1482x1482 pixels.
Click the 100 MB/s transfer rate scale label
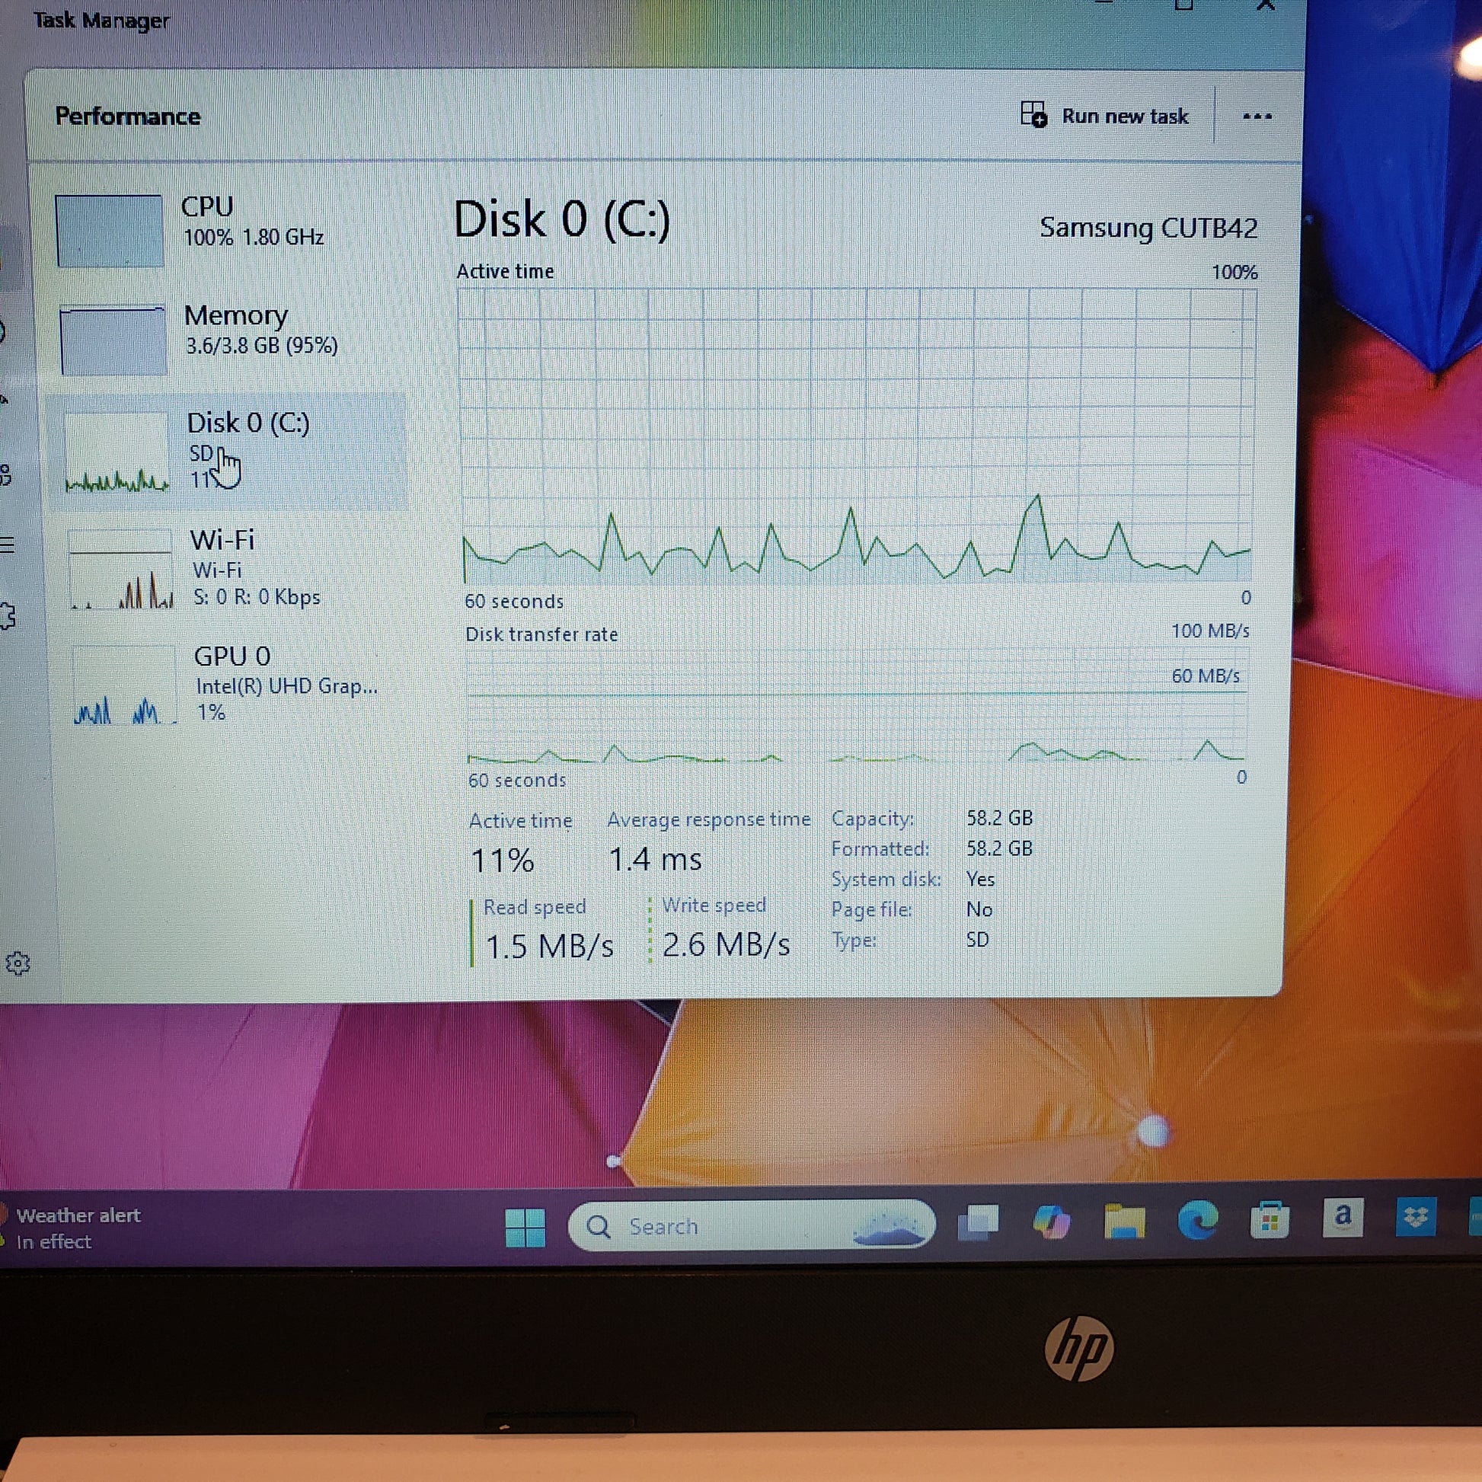(1209, 631)
